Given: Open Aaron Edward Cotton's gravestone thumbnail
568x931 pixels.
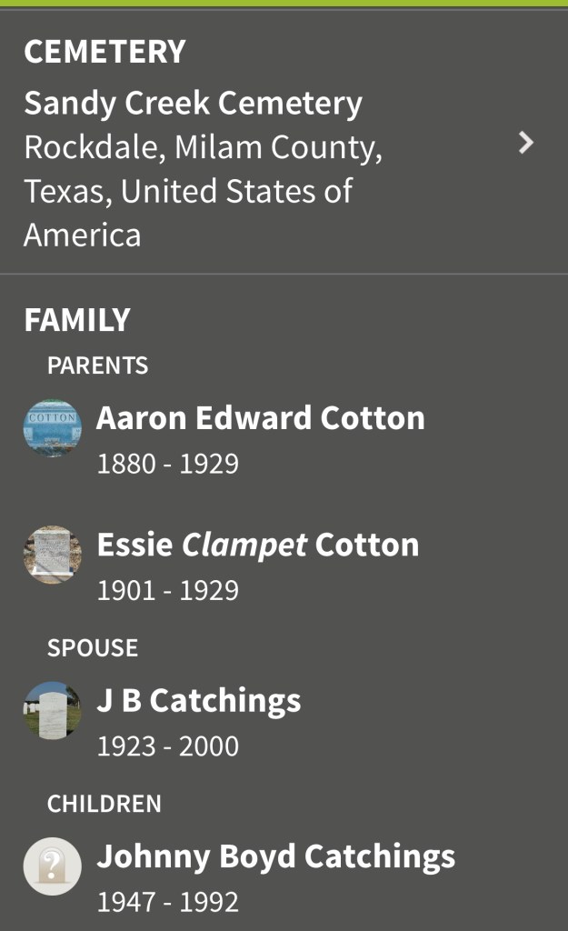Looking at the screenshot, I should pos(53,428).
